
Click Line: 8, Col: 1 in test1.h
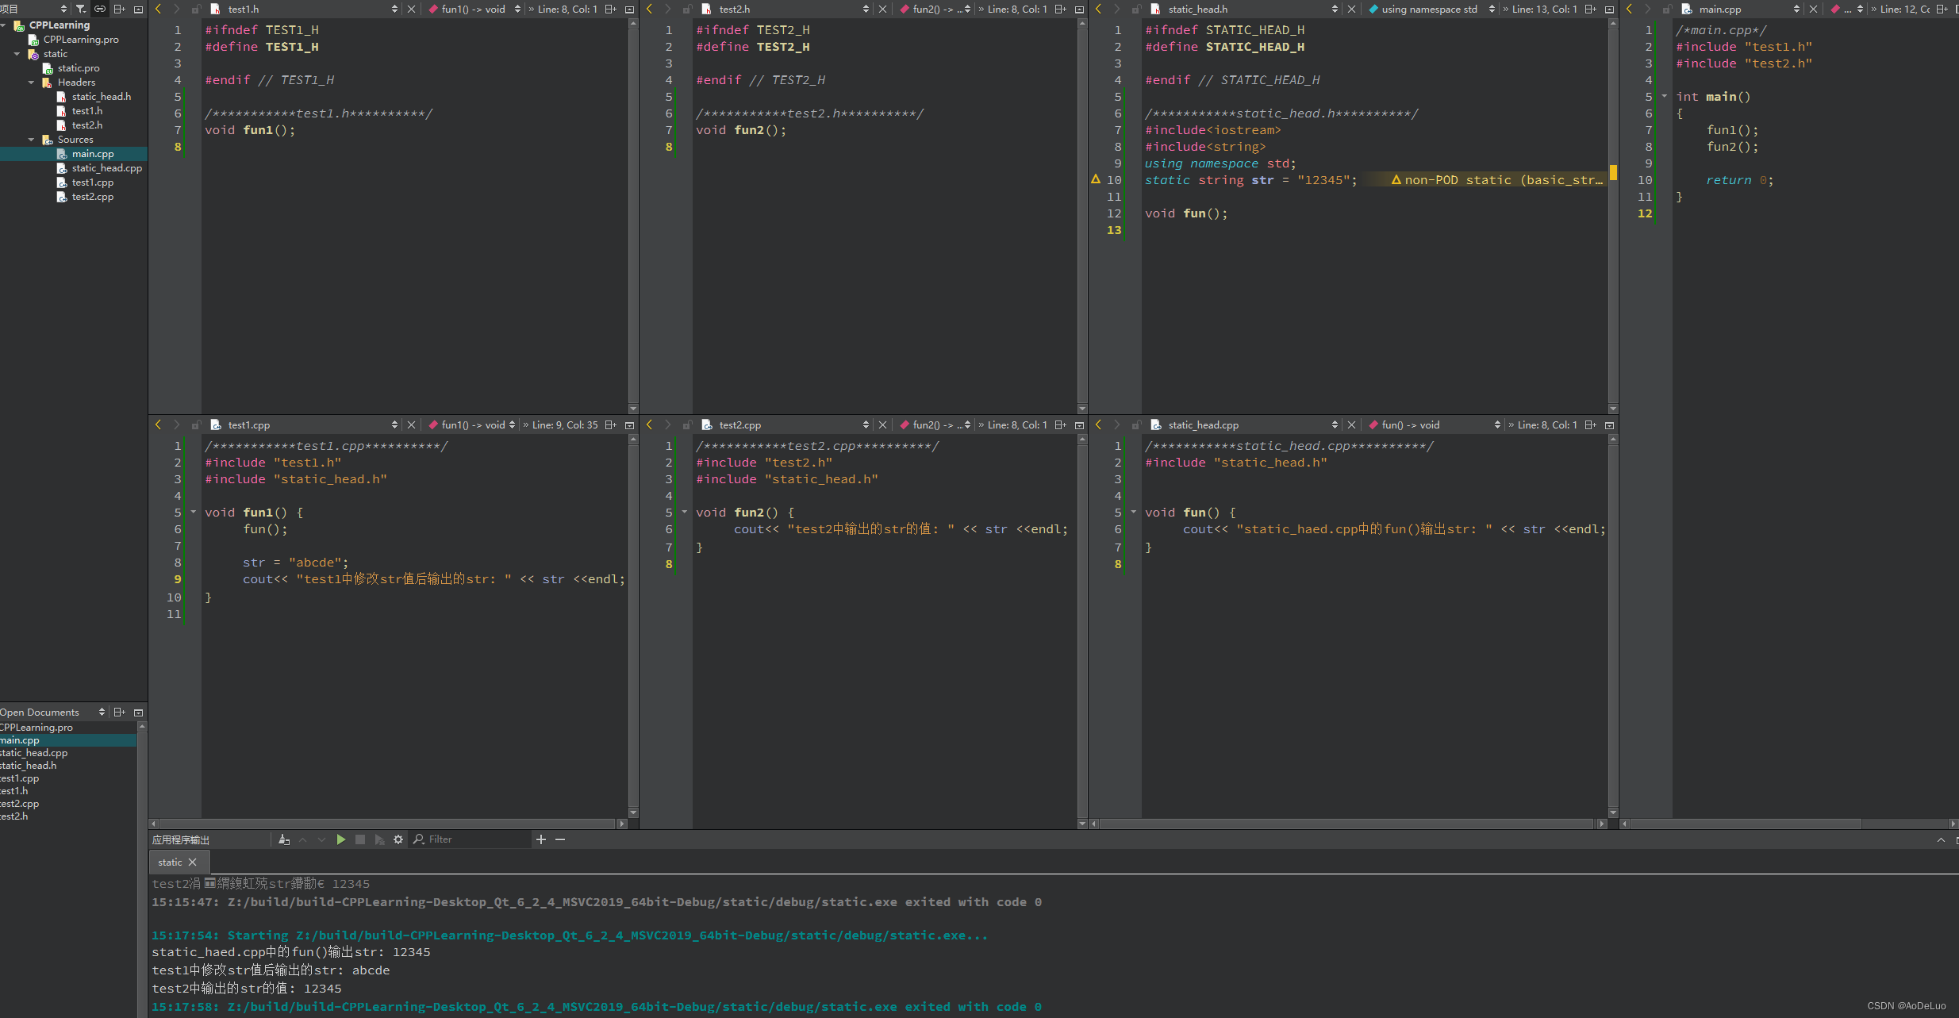tap(567, 9)
